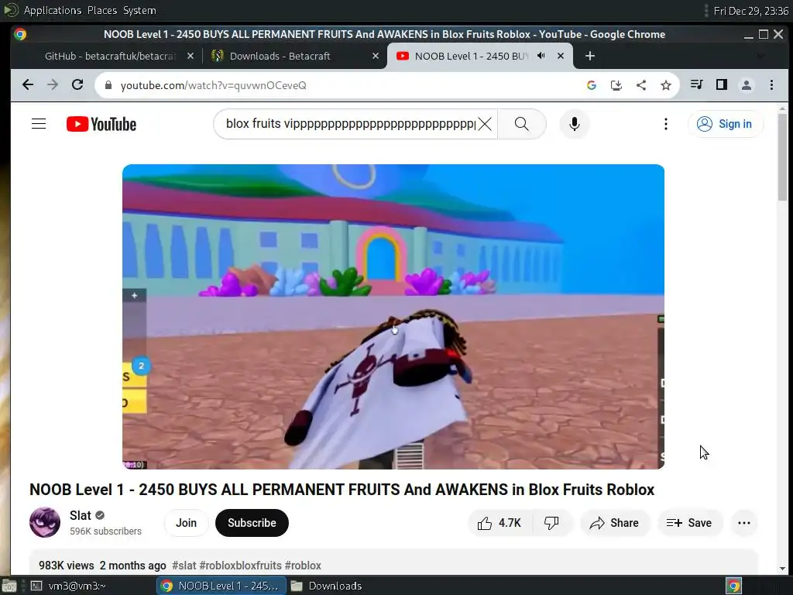
Task: Toggle the Chrome side panel
Action: [722, 85]
